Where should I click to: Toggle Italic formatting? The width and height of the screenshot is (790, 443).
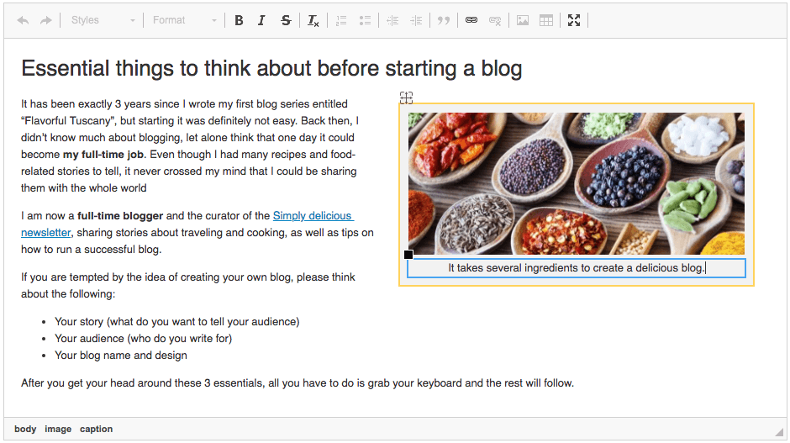(261, 20)
